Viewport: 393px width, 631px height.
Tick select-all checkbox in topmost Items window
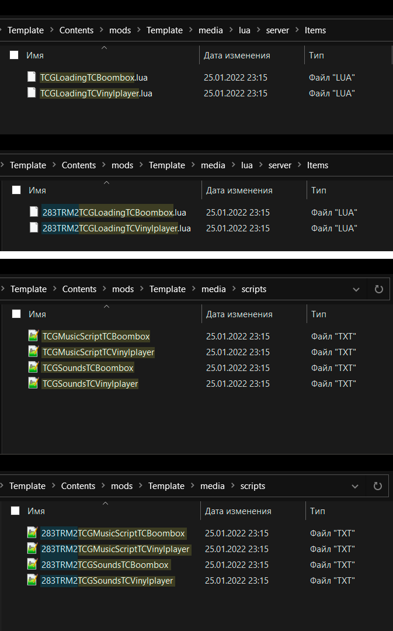pos(14,56)
